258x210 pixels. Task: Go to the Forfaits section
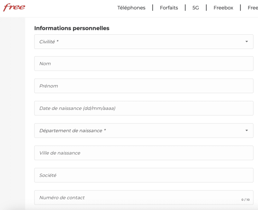[x=169, y=8]
